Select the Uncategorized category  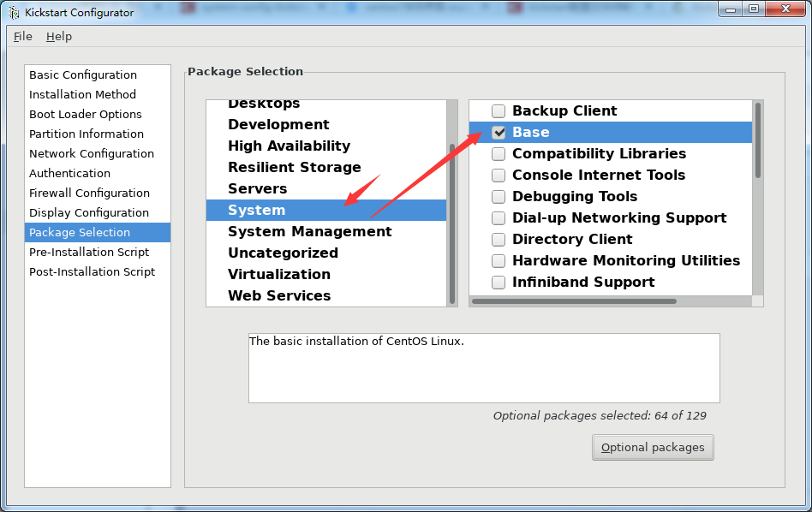click(x=326, y=253)
